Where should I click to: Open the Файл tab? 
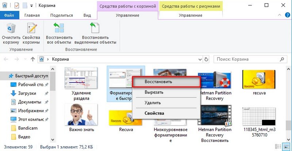(9, 15)
